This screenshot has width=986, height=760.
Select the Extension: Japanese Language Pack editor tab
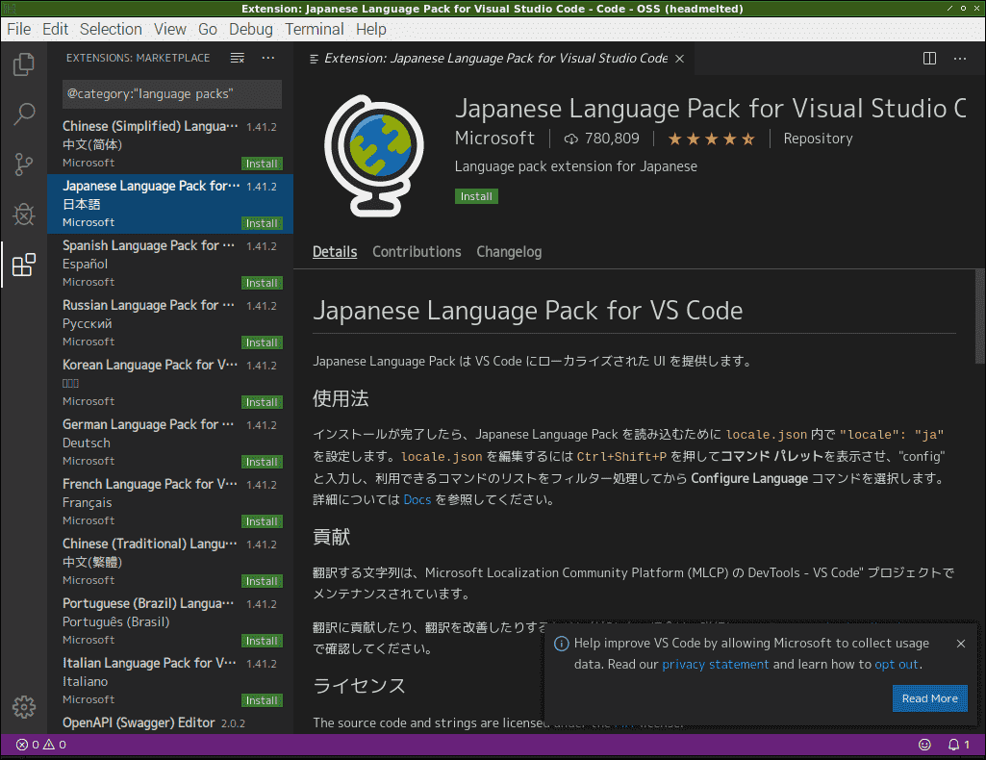point(494,59)
